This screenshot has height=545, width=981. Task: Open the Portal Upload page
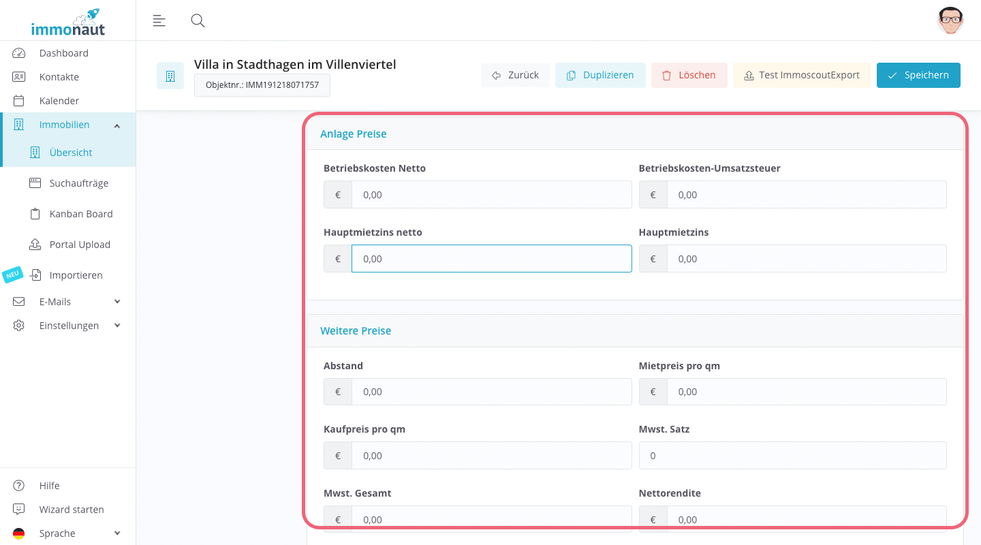point(80,245)
